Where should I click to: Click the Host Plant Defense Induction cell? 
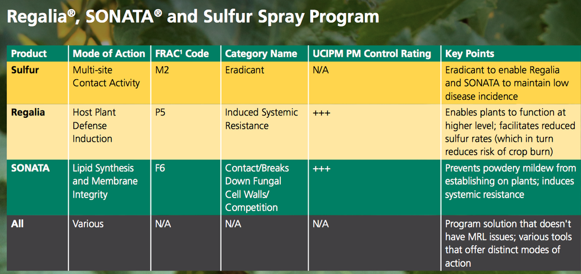pos(94,125)
